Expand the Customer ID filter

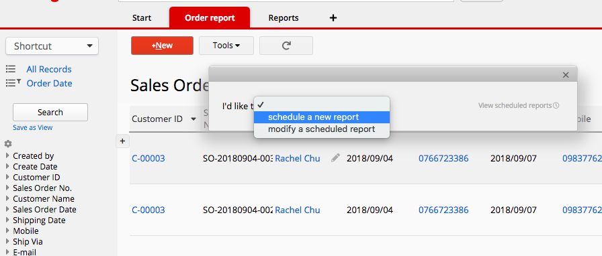tap(7, 177)
